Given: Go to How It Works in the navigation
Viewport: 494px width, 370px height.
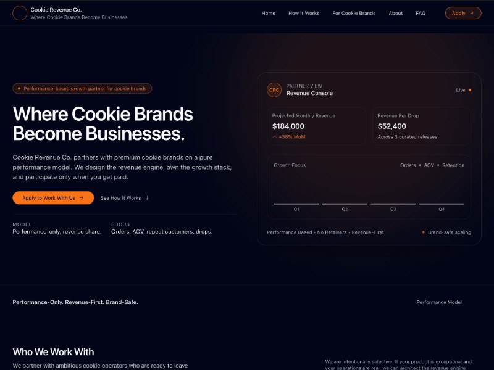Looking at the screenshot, I should pos(304,13).
